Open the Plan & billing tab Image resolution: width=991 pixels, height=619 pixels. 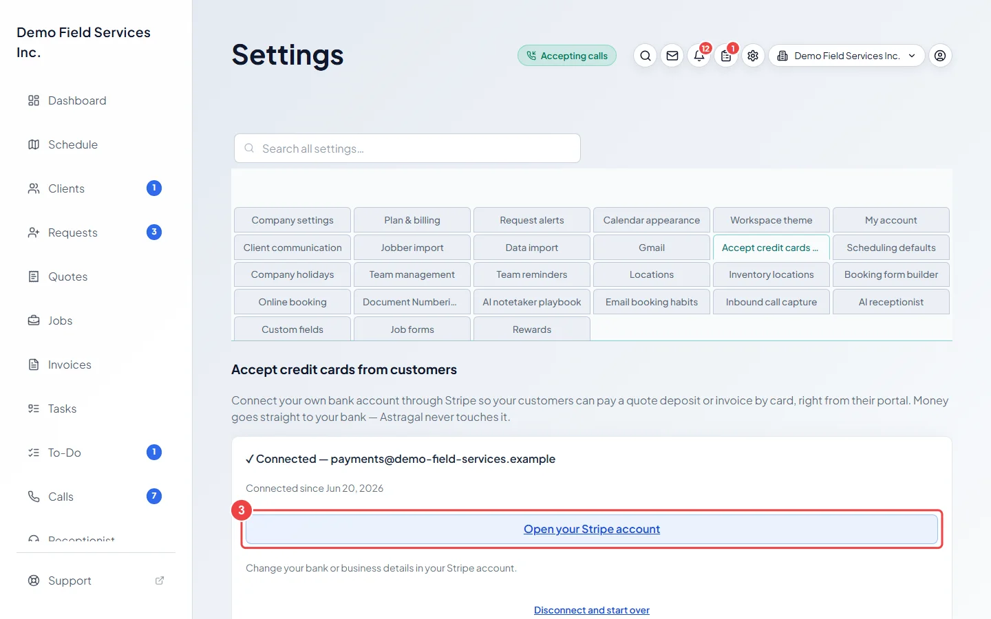[412, 220]
